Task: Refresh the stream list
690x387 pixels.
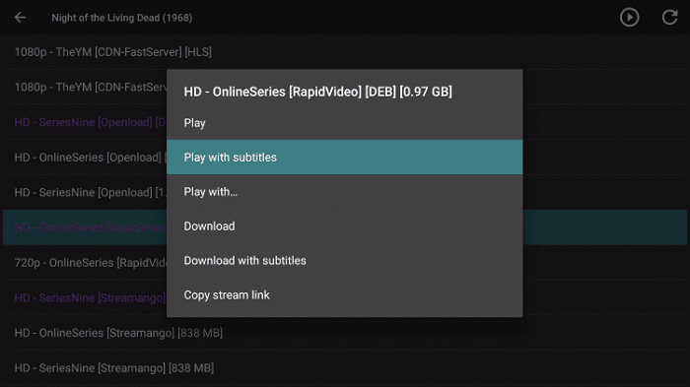Action: point(669,18)
